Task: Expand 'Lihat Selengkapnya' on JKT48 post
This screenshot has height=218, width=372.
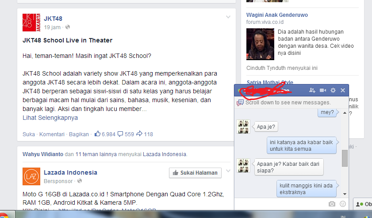Action: [x=50, y=118]
